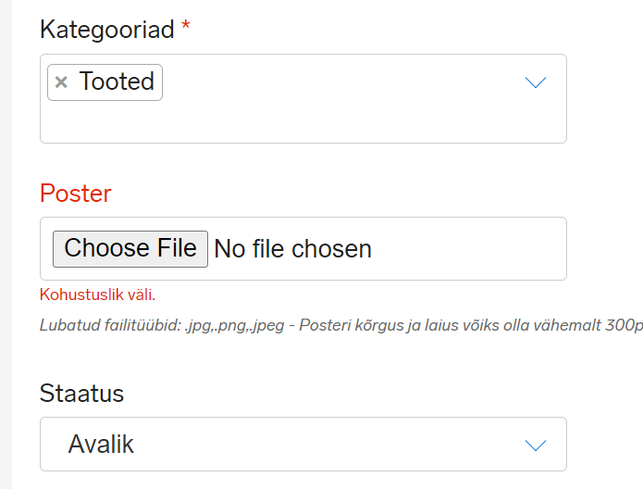Click the 'Kohustuslik väli.' error message
643x489 pixels.
coord(97,295)
